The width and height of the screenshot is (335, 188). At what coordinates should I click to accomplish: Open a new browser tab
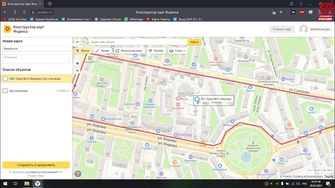[50, 4]
